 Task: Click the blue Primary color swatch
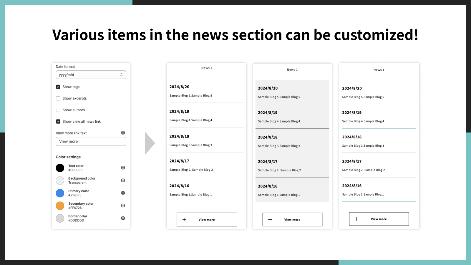click(60, 193)
